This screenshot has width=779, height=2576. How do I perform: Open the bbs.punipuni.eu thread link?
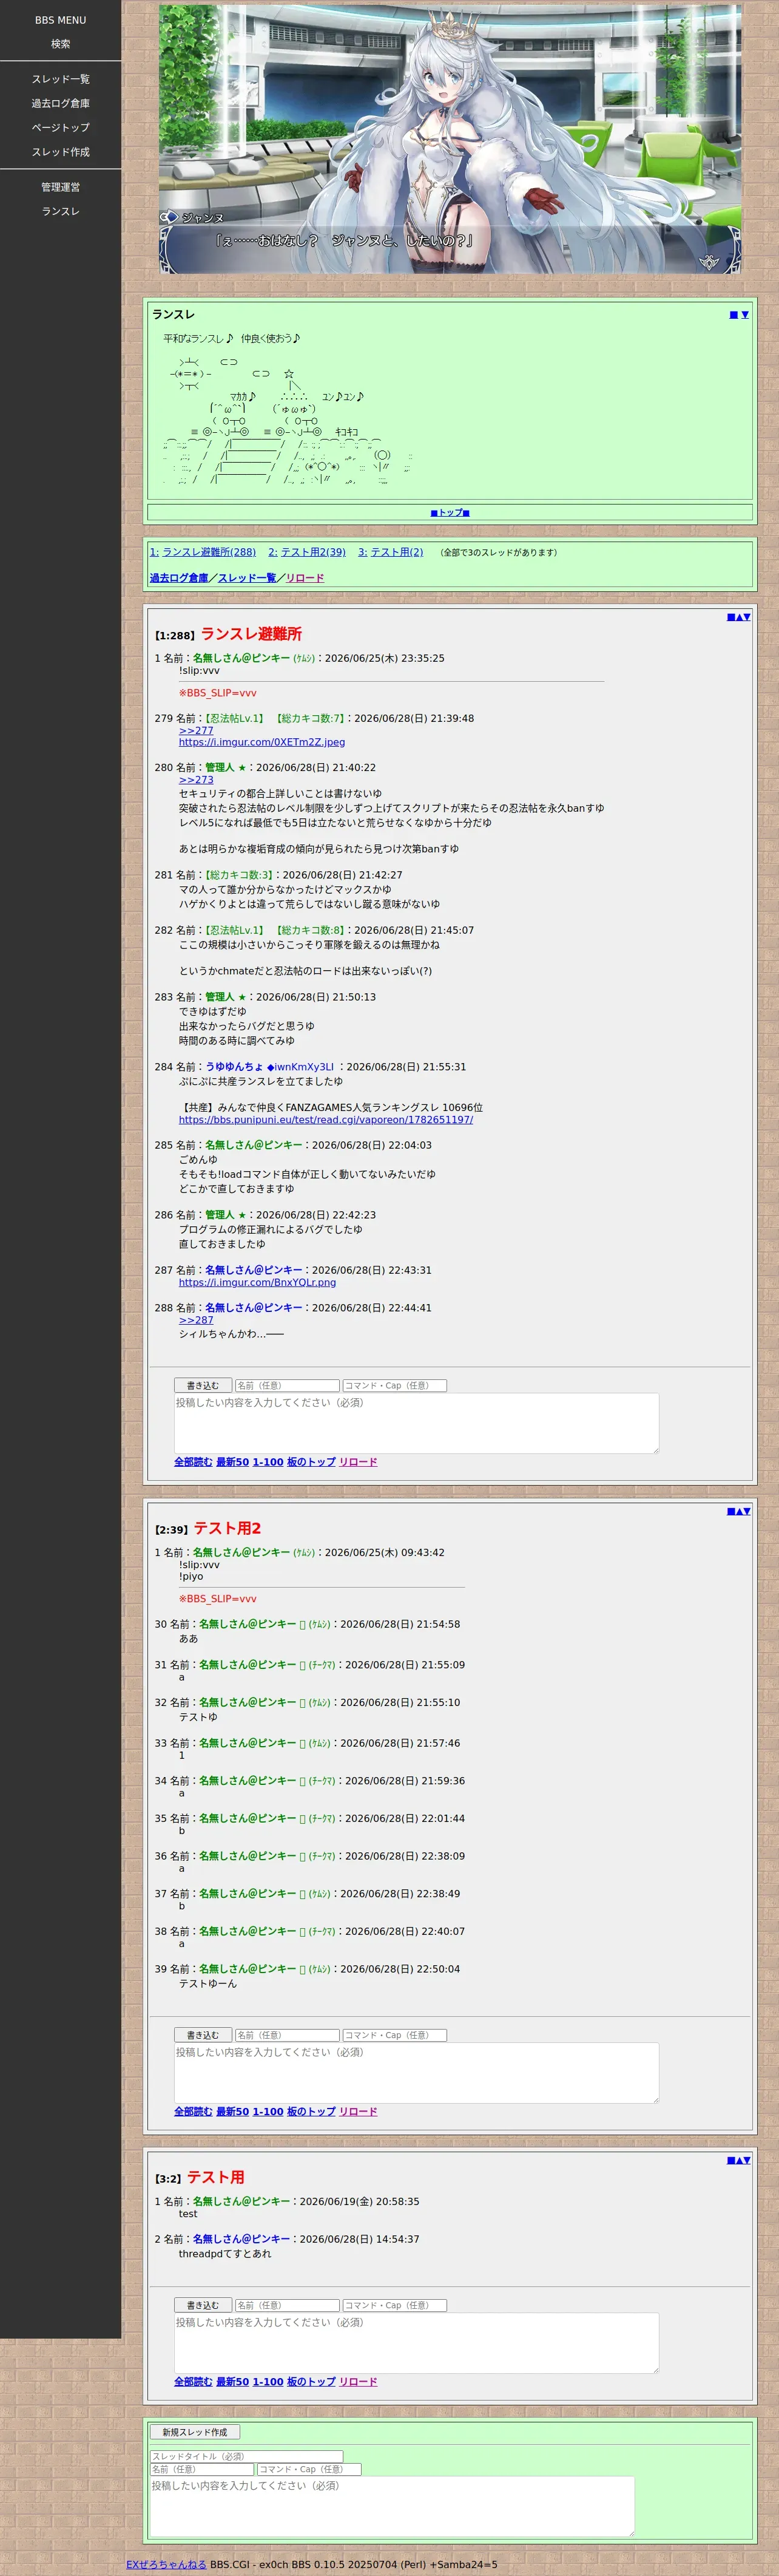click(326, 1120)
